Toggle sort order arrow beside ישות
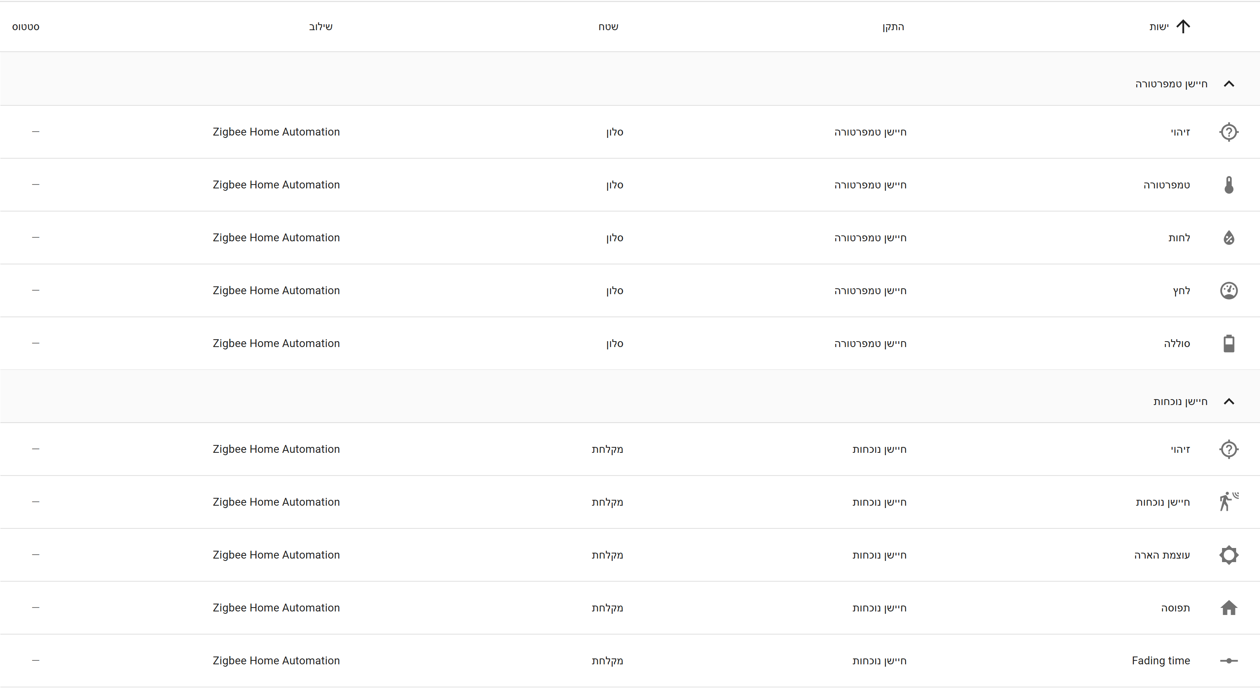This screenshot has height=689, width=1260. 1183,26
